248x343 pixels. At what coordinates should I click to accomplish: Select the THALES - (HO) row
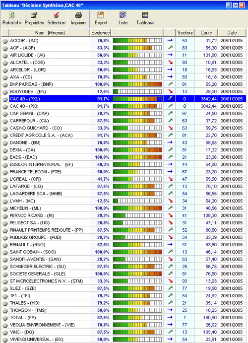124,303
